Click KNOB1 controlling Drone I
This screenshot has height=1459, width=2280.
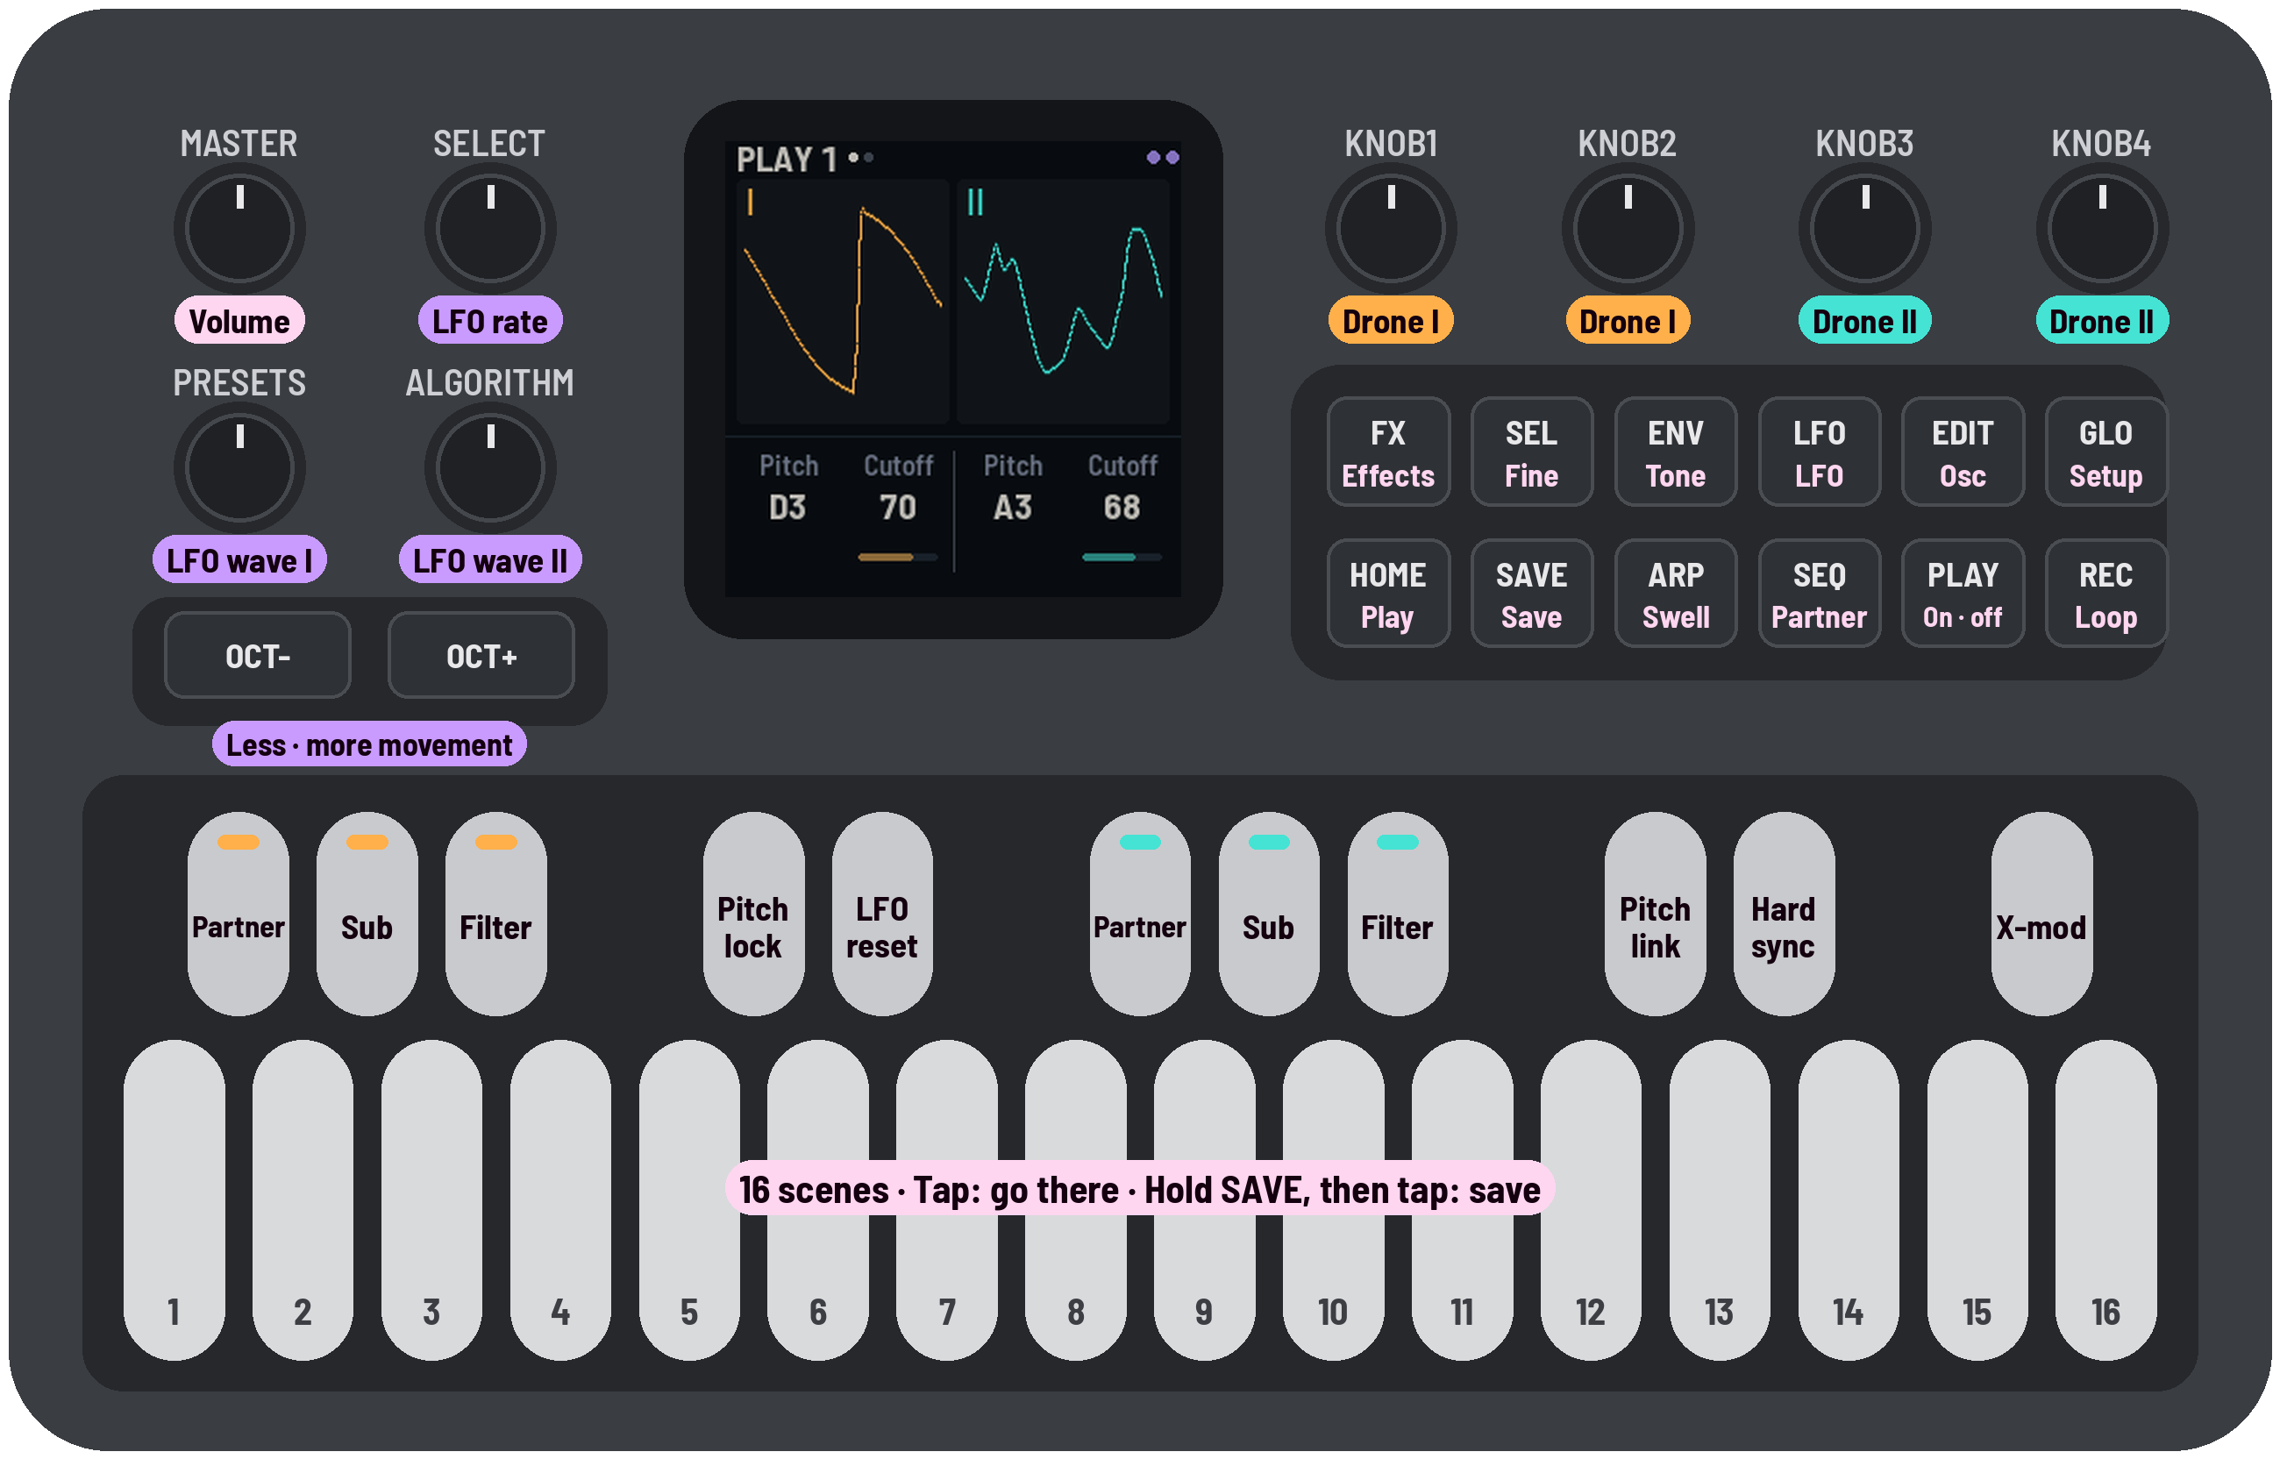tap(1390, 227)
